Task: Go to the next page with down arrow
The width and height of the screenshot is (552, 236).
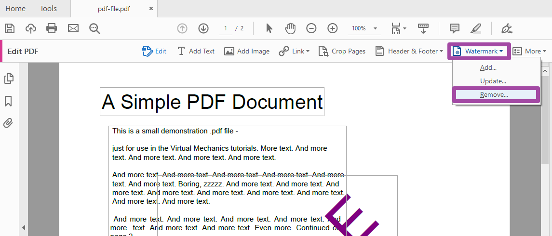Action: [203, 28]
